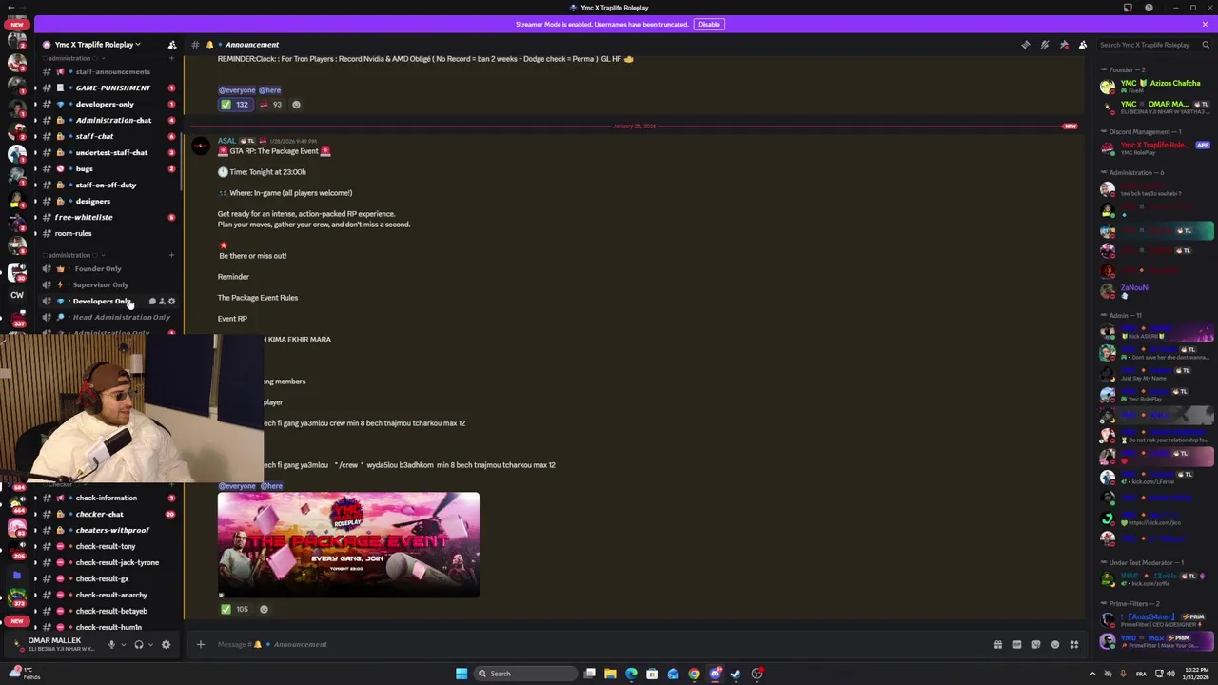Toggle the checkmark reaction showing 132
This screenshot has height=685, width=1218.
pos(234,105)
